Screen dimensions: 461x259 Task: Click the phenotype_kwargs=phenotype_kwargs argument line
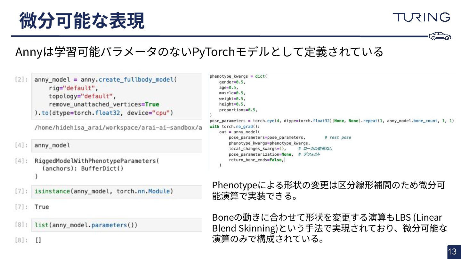pyautogui.click(x=269, y=143)
